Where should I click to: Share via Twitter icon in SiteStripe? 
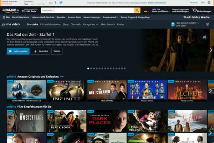click(61, 3)
